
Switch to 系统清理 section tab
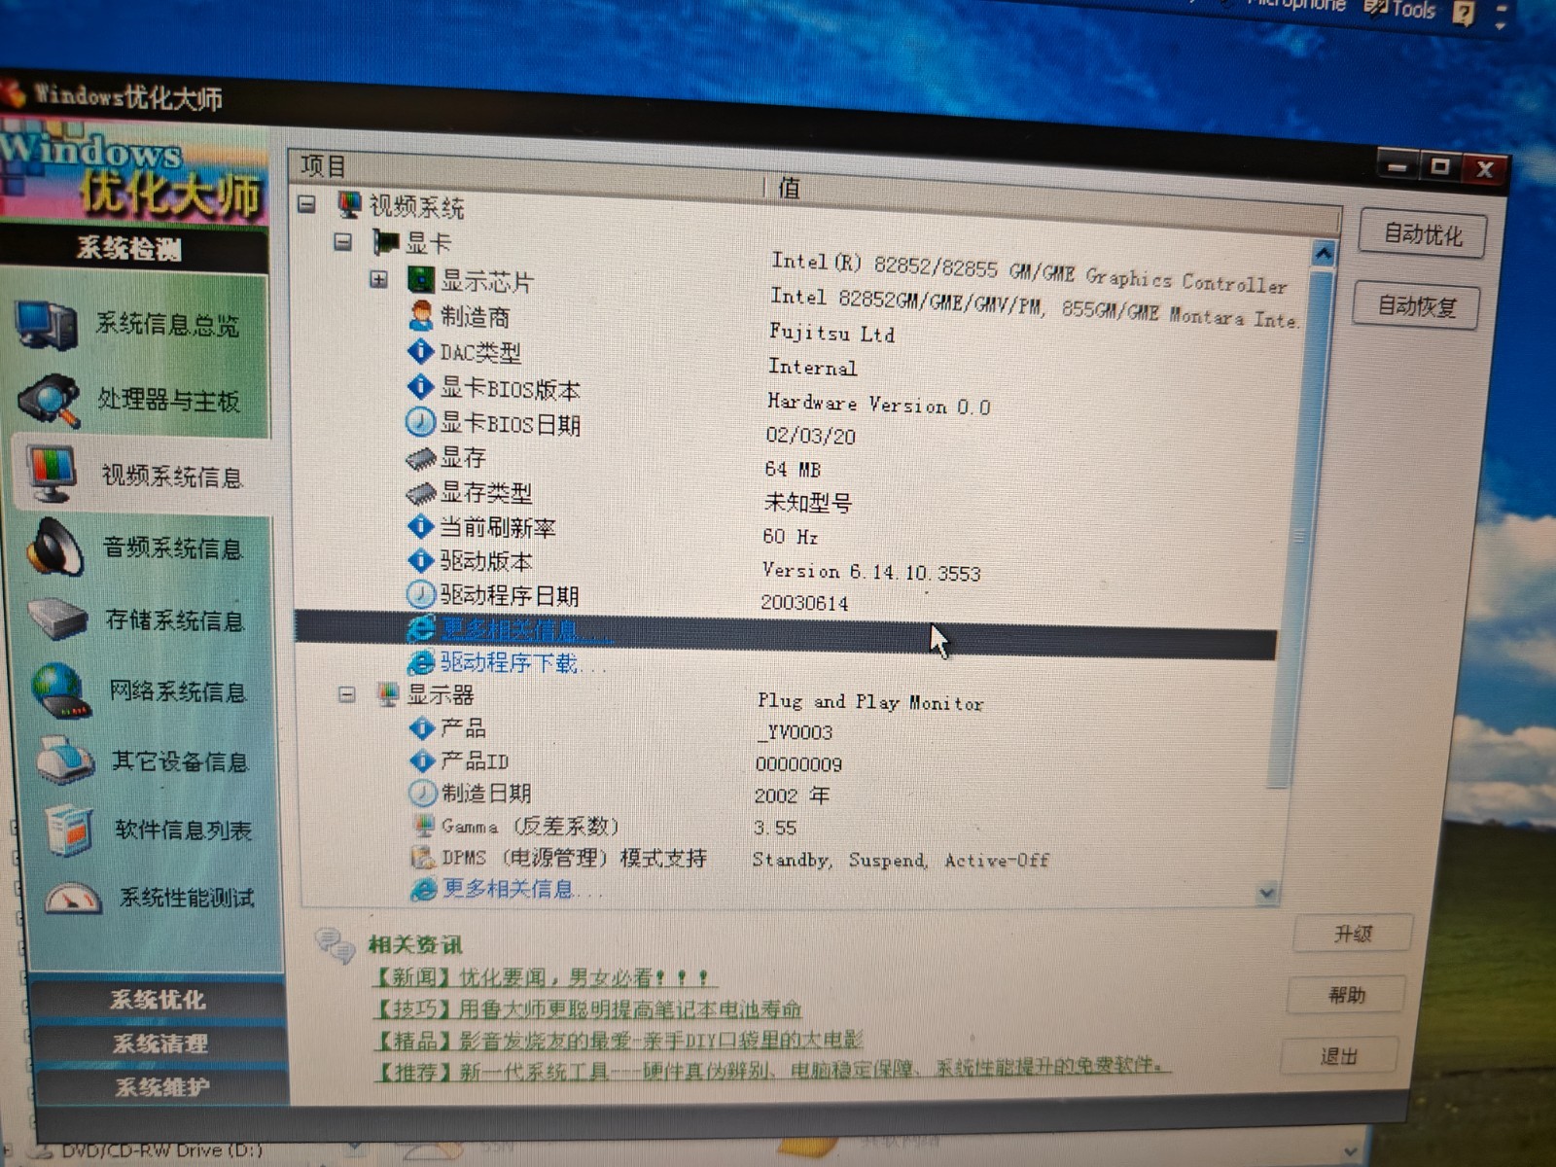[x=159, y=1043]
